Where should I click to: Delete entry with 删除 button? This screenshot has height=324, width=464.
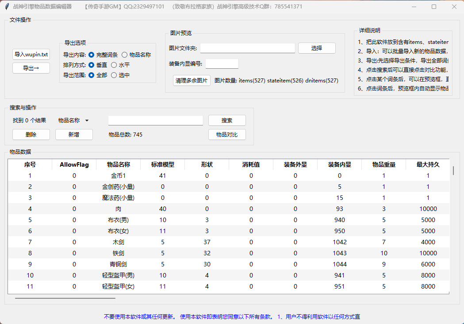click(x=31, y=135)
